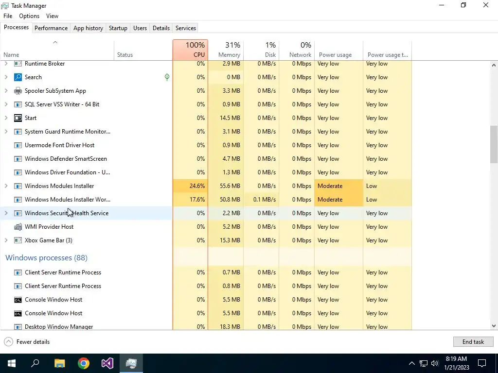Image resolution: width=498 pixels, height=373 pixels.
Task: Switch to the Users tab
Action: pos(140,28)
